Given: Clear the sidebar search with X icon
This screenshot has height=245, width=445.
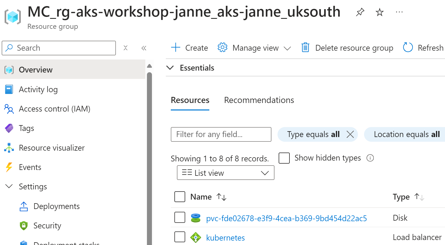Looking at the screenshot, I should (126, 48).
